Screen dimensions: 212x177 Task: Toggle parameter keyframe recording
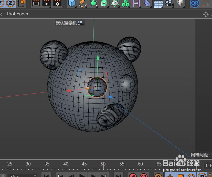coord(202,175)
